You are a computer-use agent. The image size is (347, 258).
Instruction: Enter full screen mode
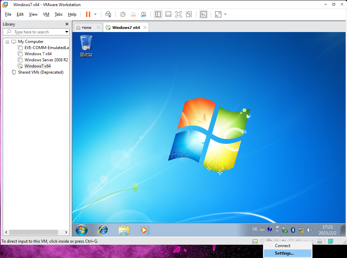coord(179,14)
